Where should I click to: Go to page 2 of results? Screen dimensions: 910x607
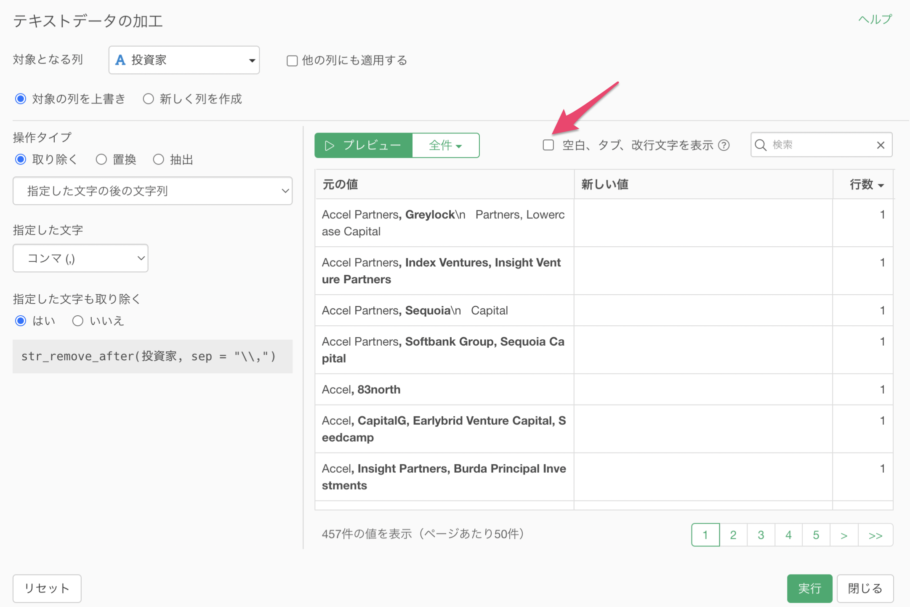click(733, 535)
